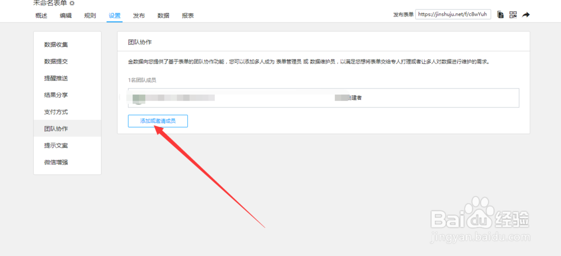561x256 pixels.
Task: Select 团队协作 in the sidebar
Action: click(x=67, y=128)
